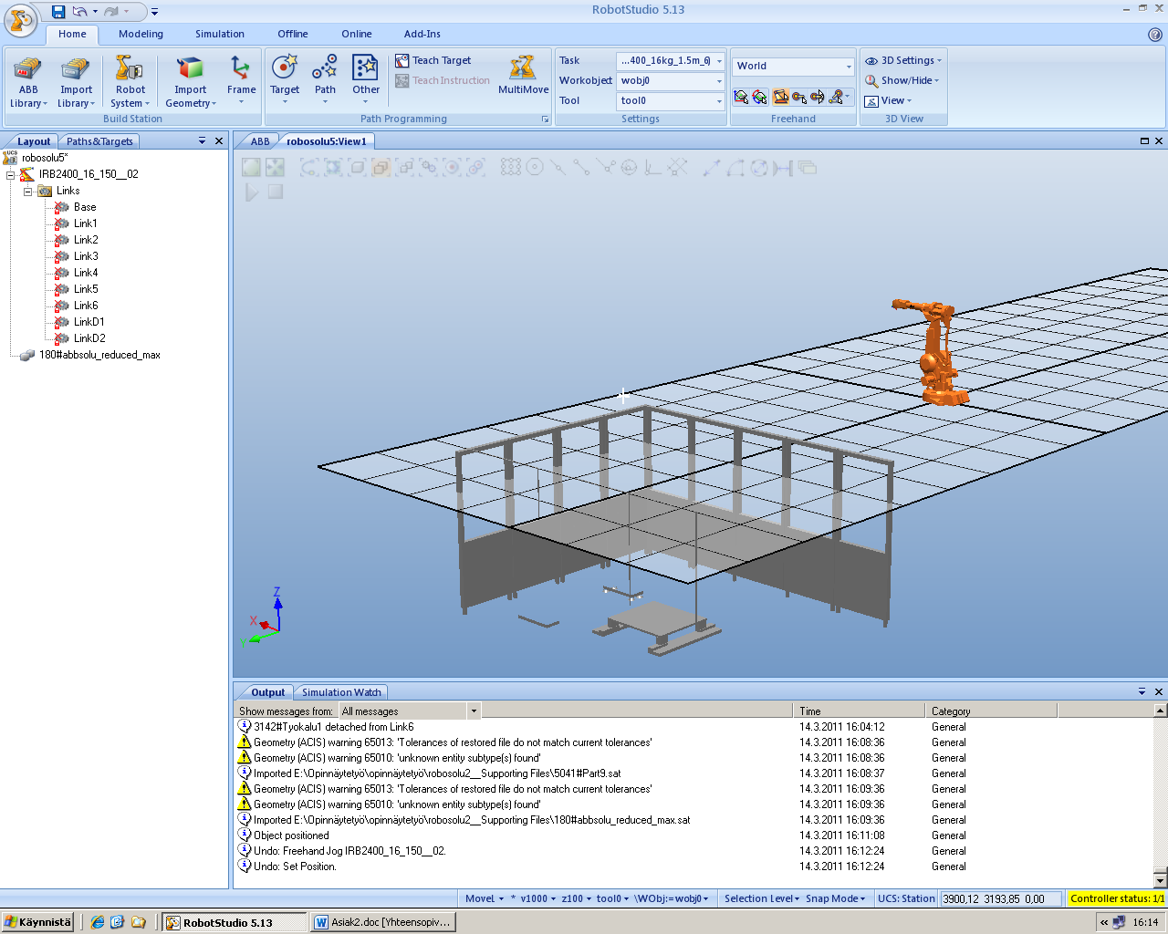Open the 'All messages' filter dropdown
The width and height of the screenshot is (1168, 934).
474,711
